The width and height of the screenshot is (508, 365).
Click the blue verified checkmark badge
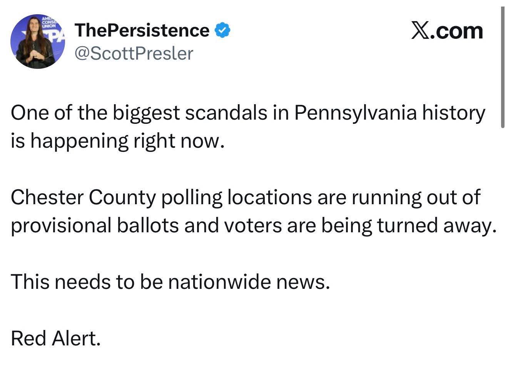pyautogui.click(x=222, y=30)
